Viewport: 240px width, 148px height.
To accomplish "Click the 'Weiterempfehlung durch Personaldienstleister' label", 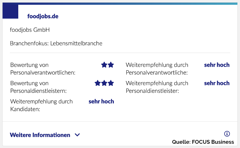I will click(x=157, y=87).
